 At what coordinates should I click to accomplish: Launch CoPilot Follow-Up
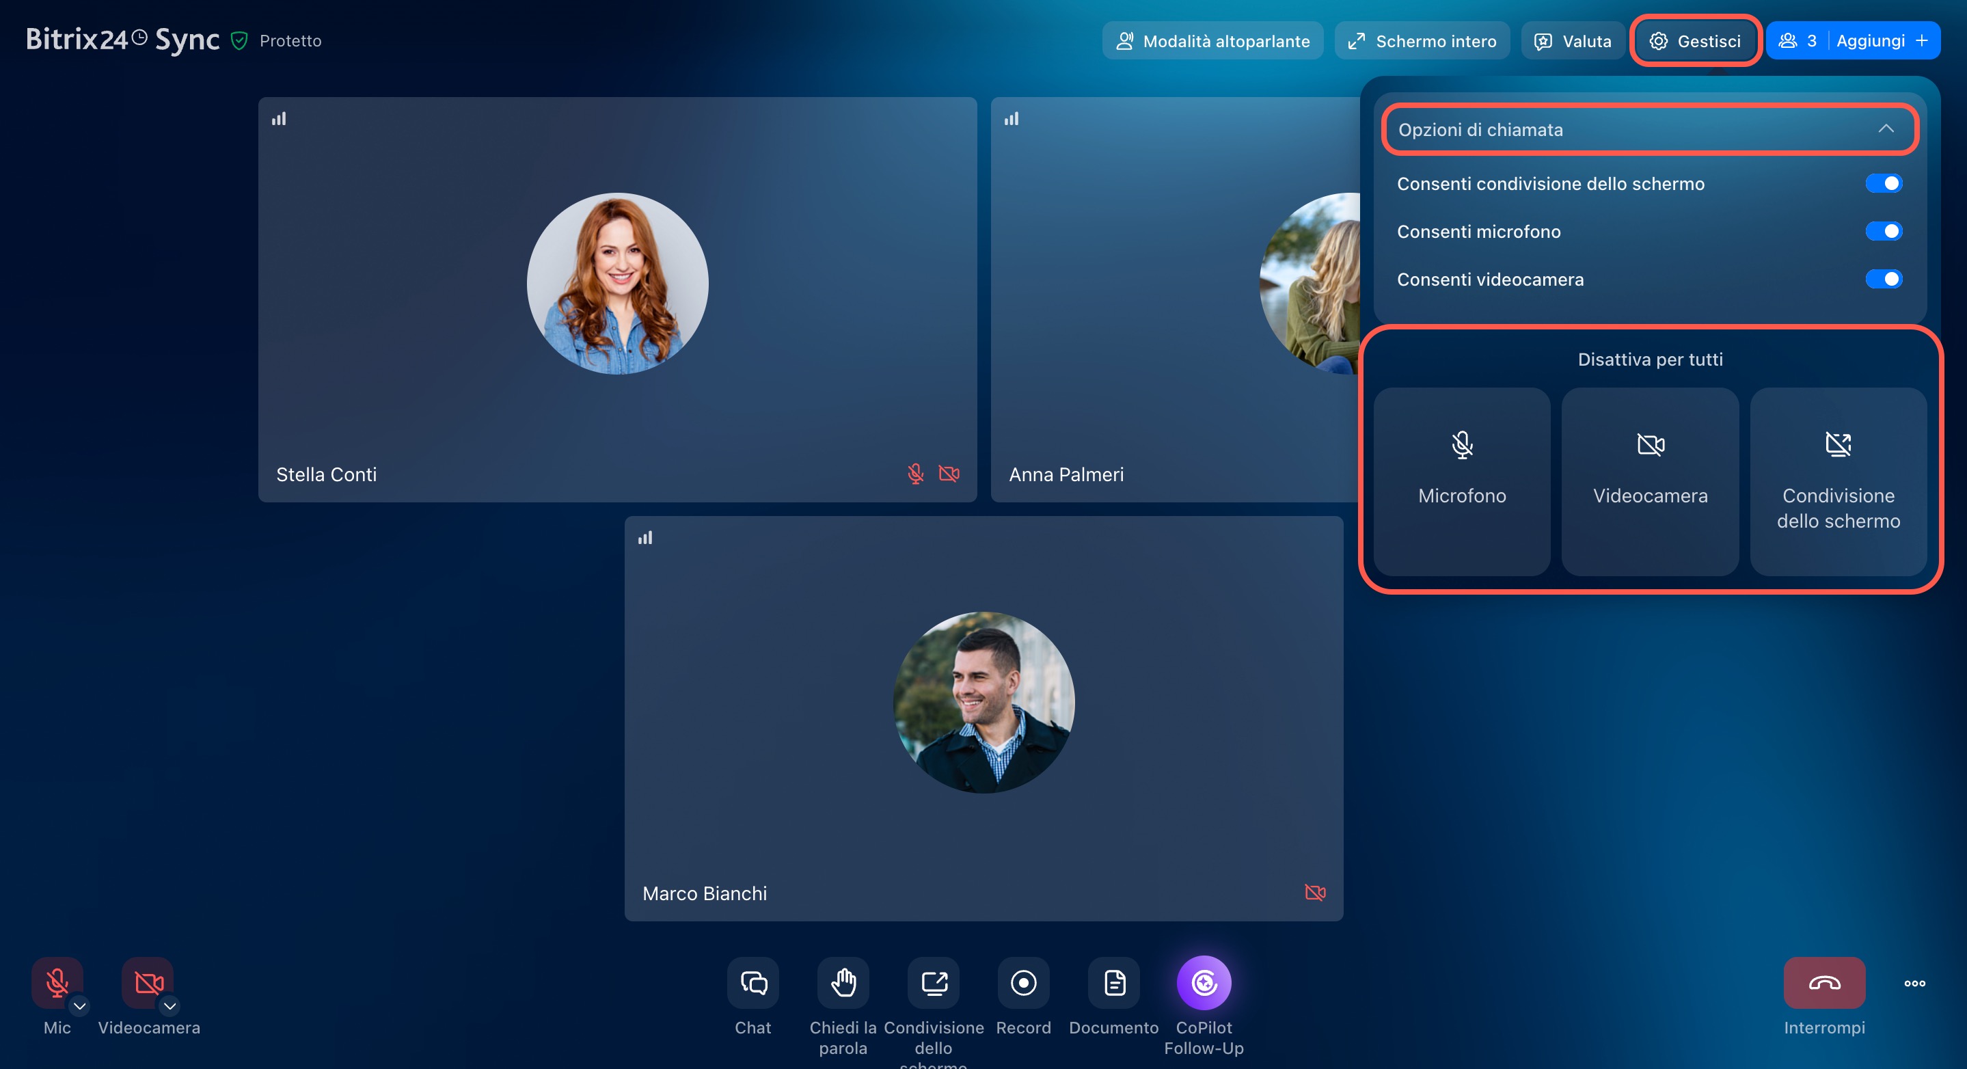point(1204,983)
